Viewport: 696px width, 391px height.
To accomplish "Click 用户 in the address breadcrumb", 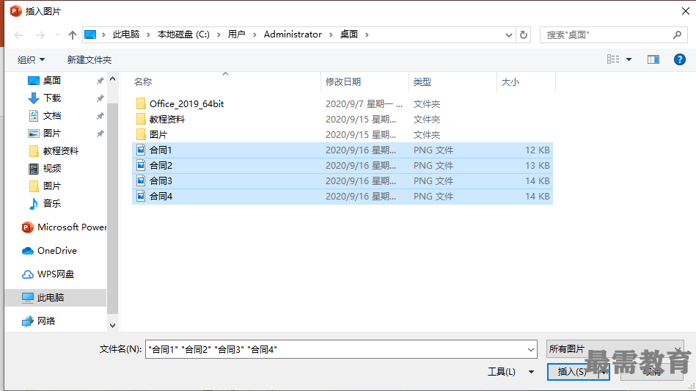I will tap(237, 34).
